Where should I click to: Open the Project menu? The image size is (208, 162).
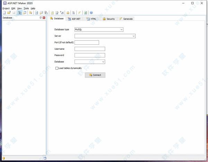pyautogui.click(x=6, y=8)
